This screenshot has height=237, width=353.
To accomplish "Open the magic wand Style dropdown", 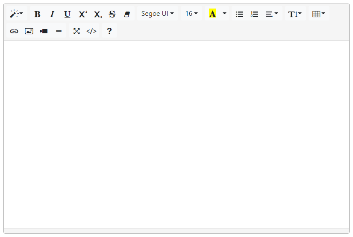I will tap(17, 14).
